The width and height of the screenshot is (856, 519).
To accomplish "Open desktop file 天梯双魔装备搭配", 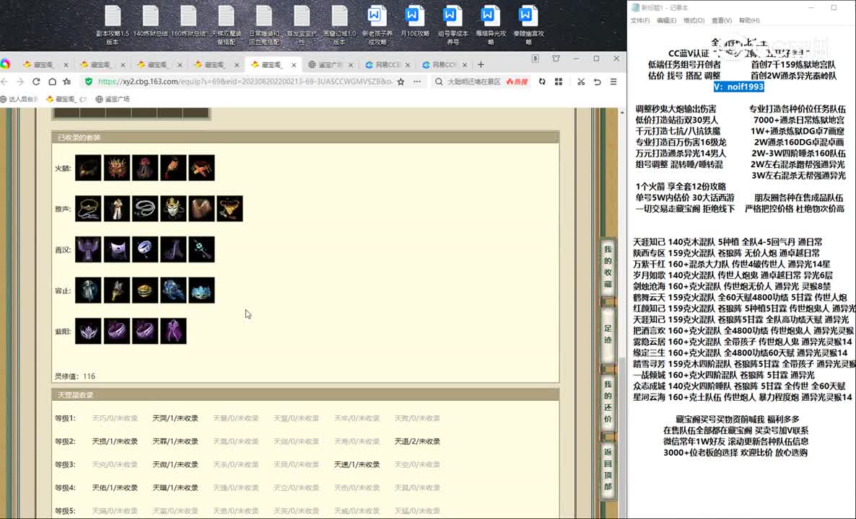I will (226, 25).
